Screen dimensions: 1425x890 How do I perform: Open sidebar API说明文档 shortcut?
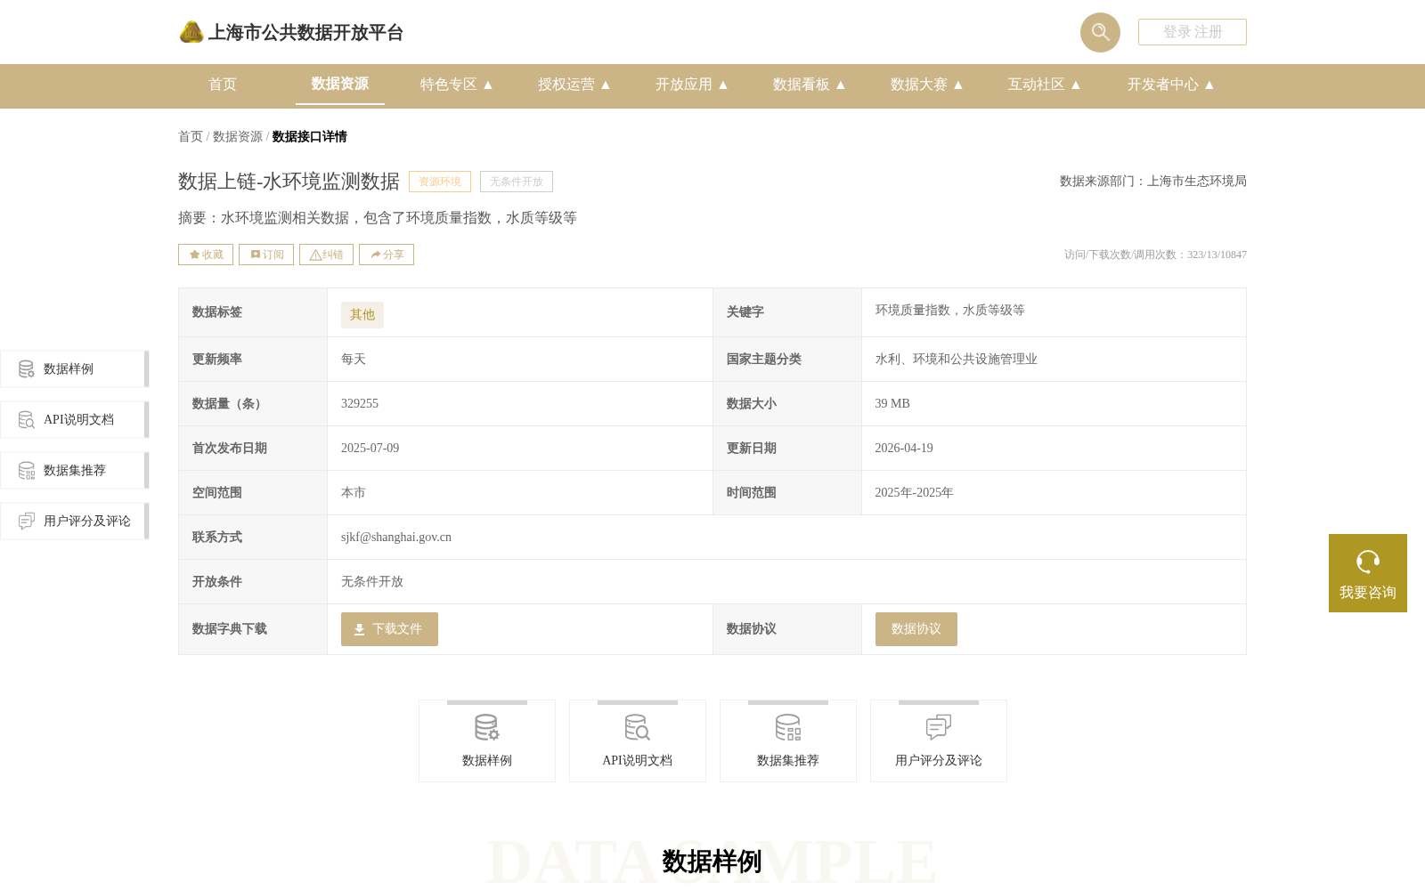75,419
